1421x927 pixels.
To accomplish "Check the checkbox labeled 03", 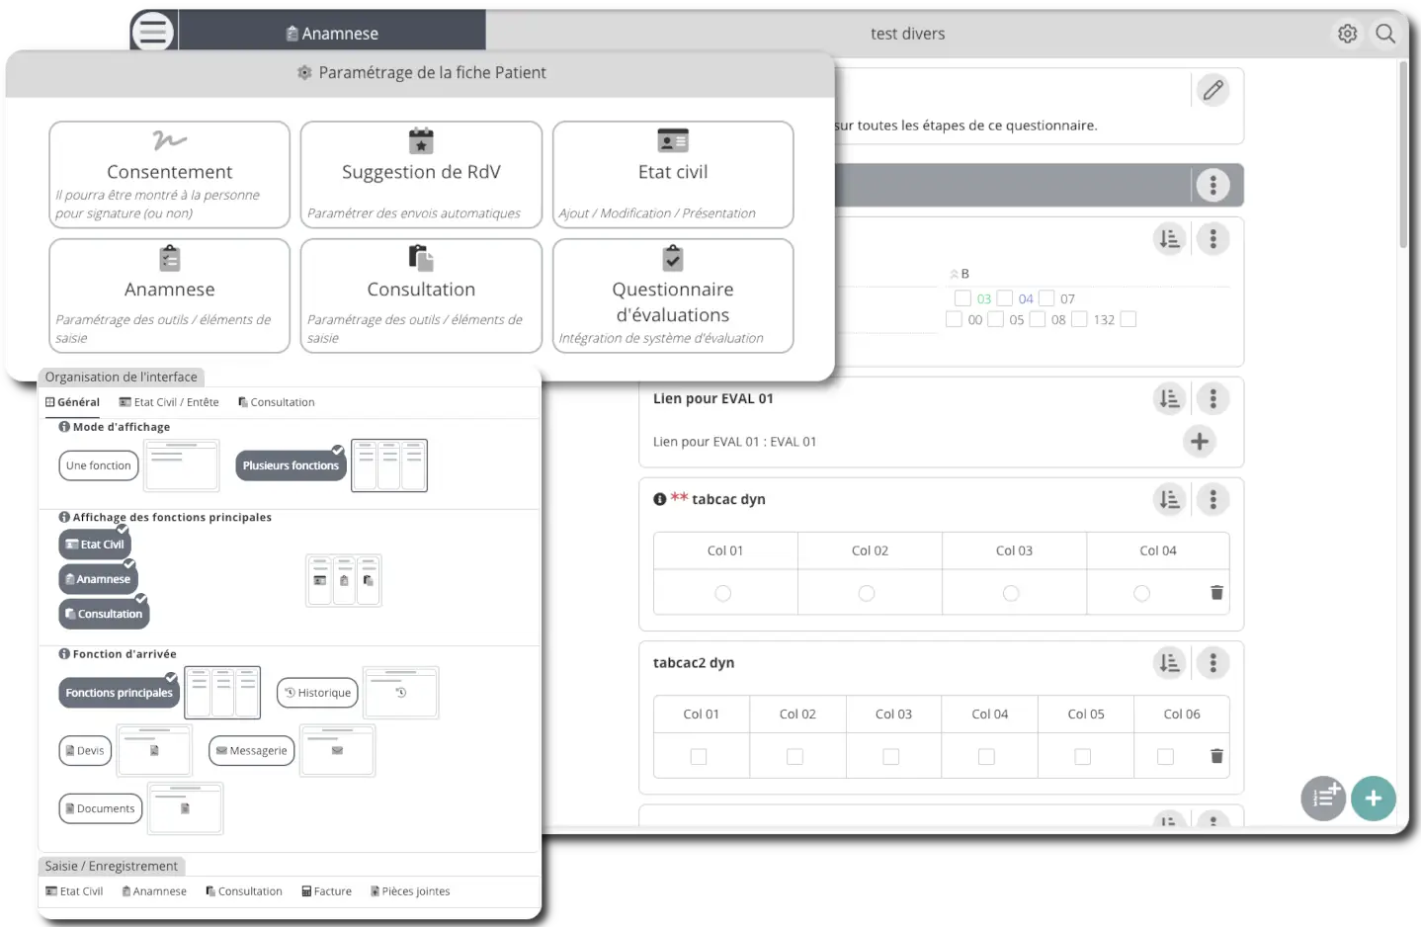I will click(x=962, y=297).
